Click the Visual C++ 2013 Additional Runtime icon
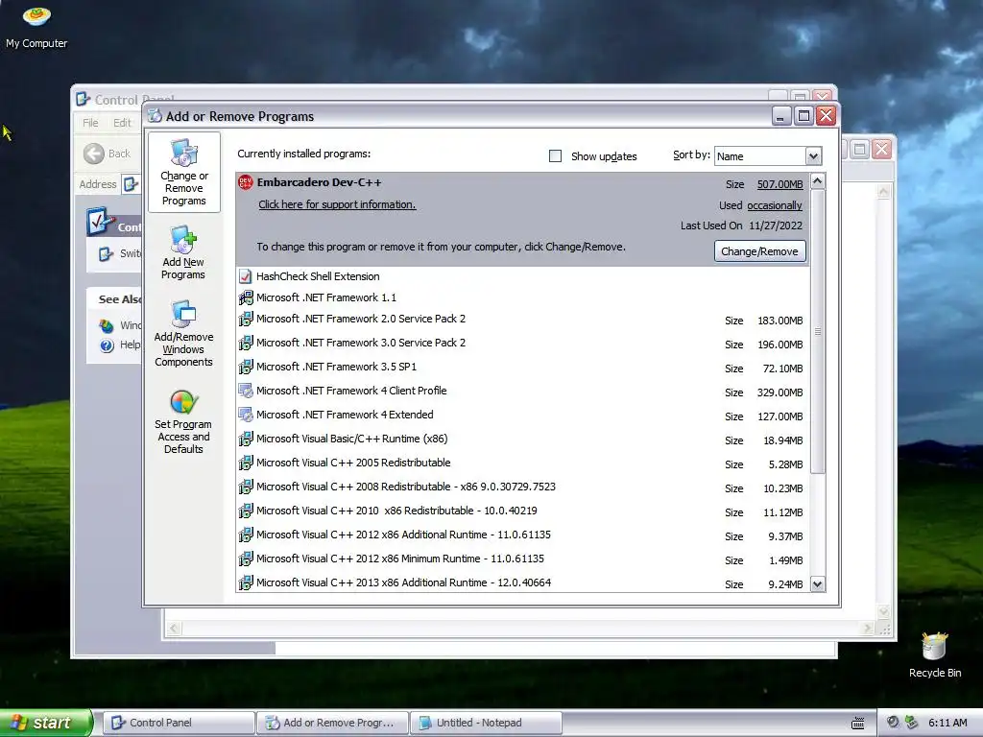 245,582
